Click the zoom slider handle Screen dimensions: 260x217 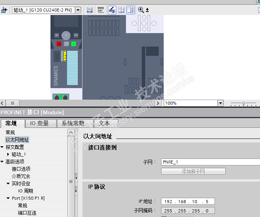click(243, 103)
